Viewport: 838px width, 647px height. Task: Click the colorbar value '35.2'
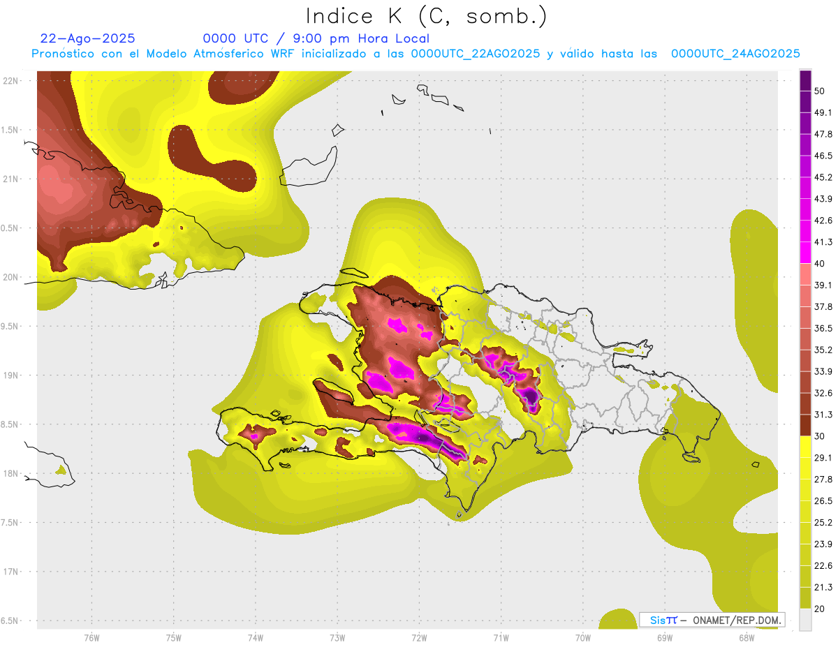click(823, 350)
